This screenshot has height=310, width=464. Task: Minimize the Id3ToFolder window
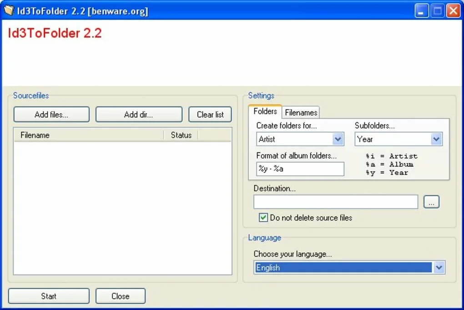click(x=421, y=11)
